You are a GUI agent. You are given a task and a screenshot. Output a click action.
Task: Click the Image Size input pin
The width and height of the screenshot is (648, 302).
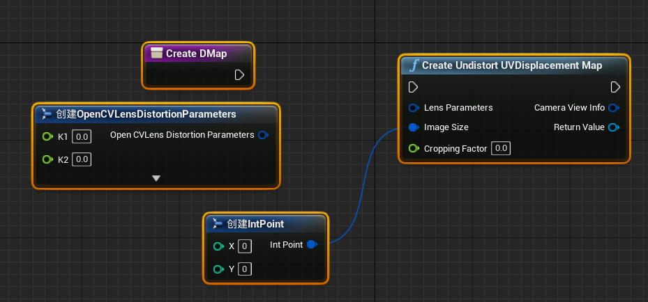(x=414, y=127)
